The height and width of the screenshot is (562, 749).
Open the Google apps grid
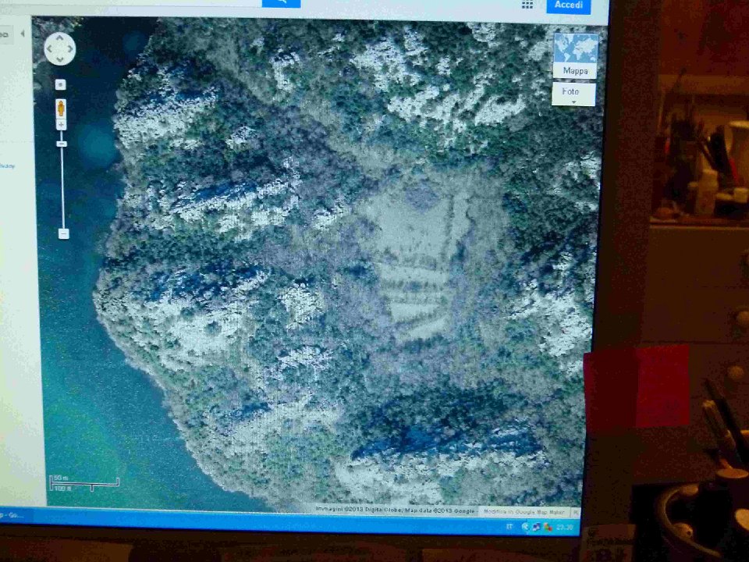coord(527,5)
